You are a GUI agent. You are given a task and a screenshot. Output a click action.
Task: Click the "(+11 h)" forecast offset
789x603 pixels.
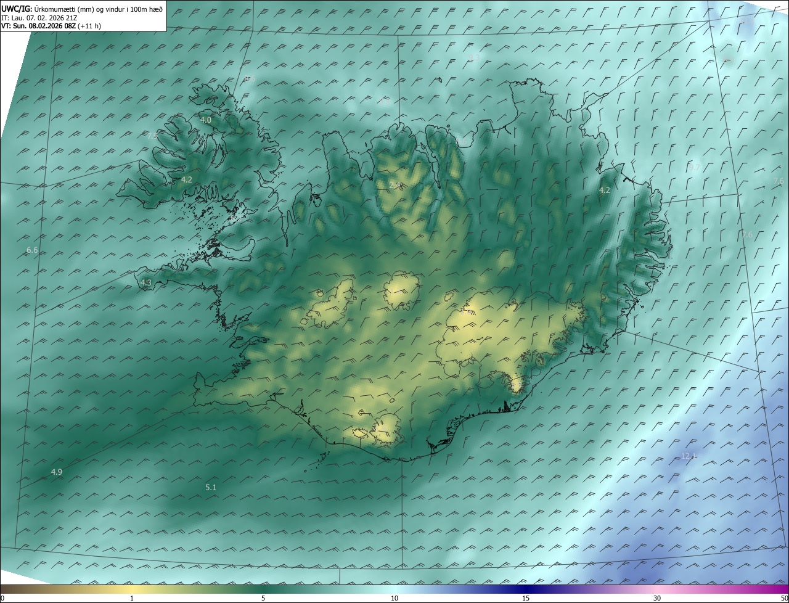coord(90,26)
